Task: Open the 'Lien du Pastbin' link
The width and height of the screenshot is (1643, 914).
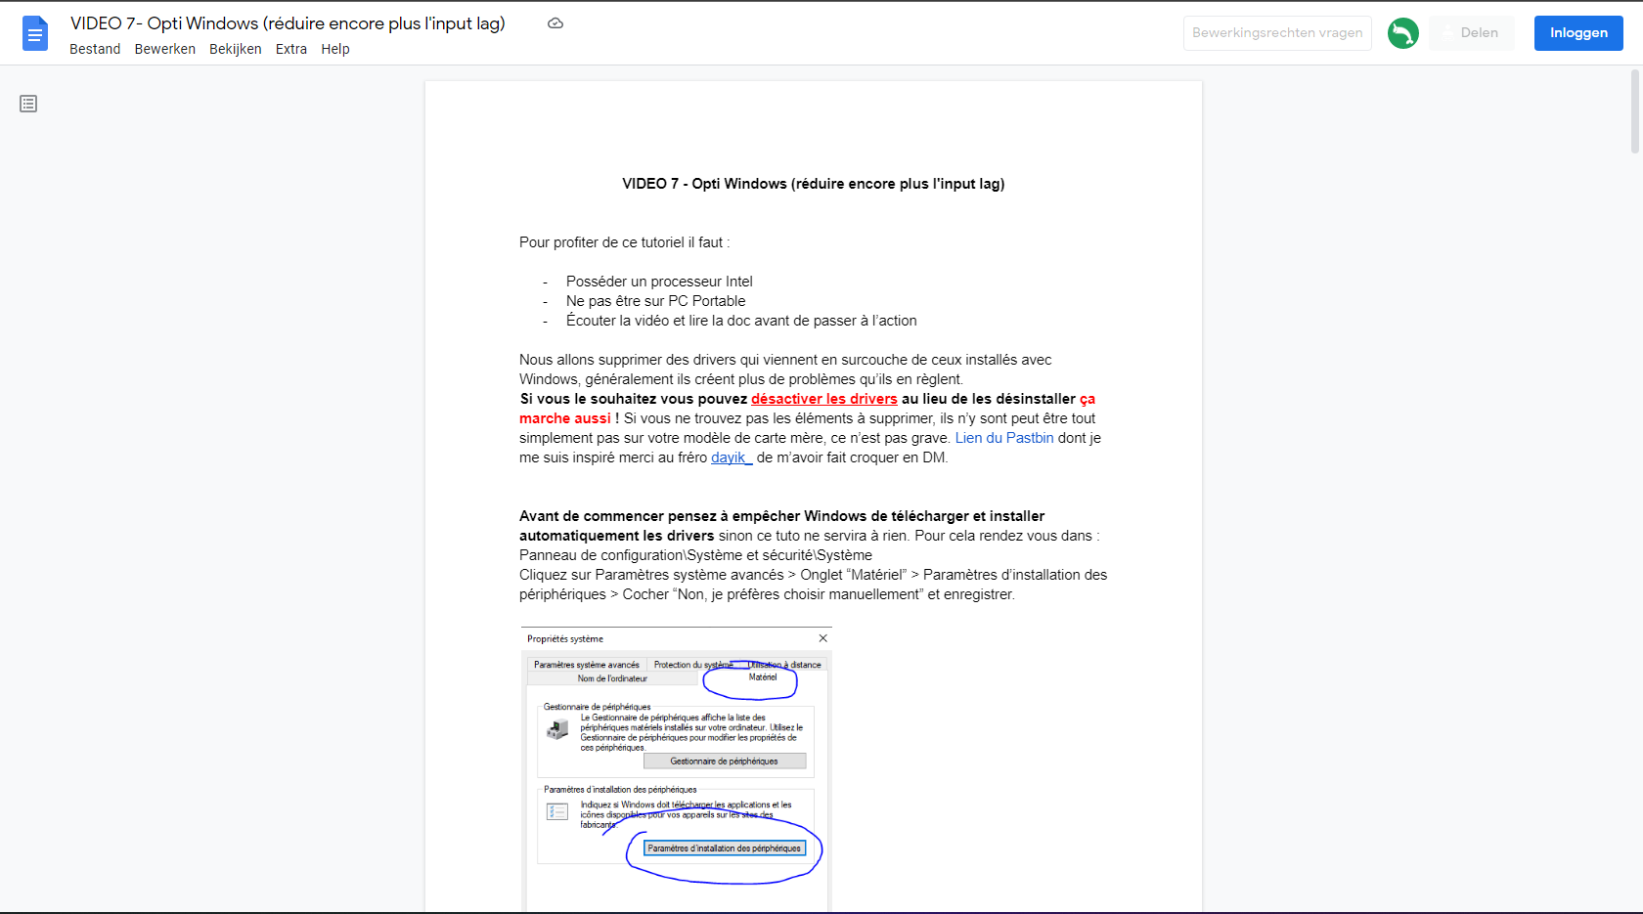Action: (1003, 437)
